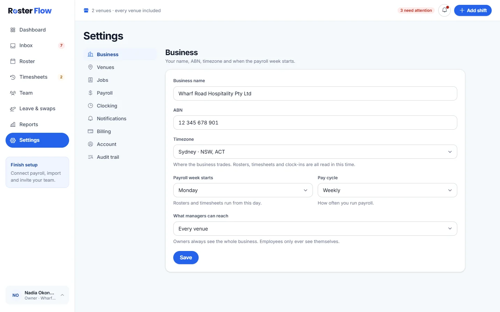
Task: Switch to the Notifications settings tab
Action: click(120, 119)
